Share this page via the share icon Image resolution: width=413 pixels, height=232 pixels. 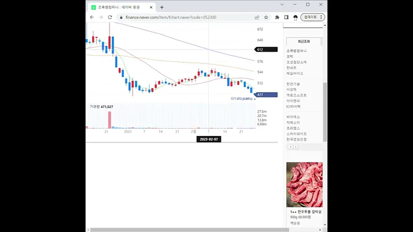(257, 17)
